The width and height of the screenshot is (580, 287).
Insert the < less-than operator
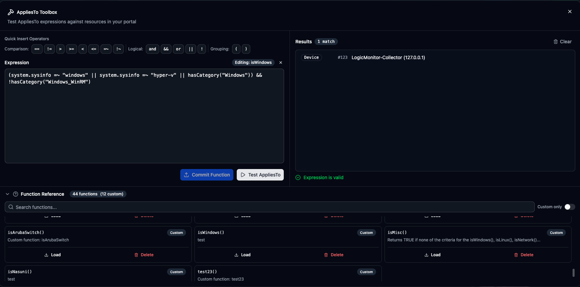click(83, 49)
